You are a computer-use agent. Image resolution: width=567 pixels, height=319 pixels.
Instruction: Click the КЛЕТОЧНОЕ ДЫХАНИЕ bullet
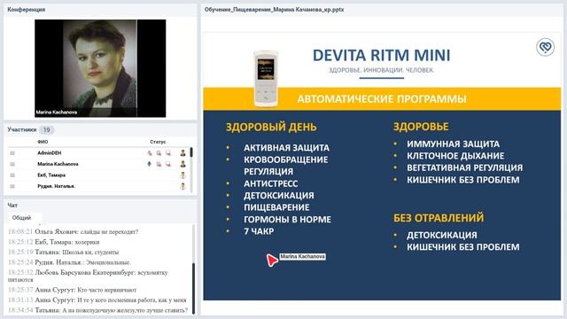click(x=455, y=156)
